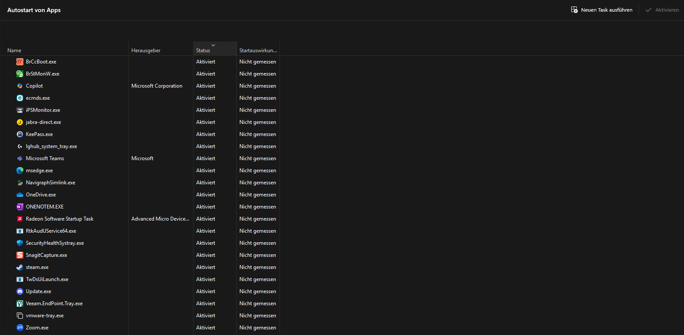Click the steam.exe icon
The image size is (684, 335).
coord(20,267)
